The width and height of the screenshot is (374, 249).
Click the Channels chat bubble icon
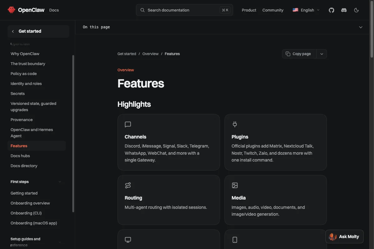[x=128, y=125]
